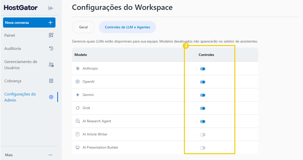Collapse the sidebar with the arrow icon
303x160 pixels.
point(51,8)
